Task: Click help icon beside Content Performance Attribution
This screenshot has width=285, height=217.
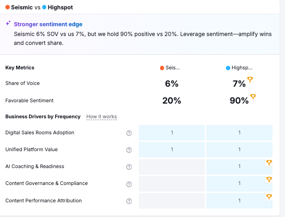Action: click(129, 201)
